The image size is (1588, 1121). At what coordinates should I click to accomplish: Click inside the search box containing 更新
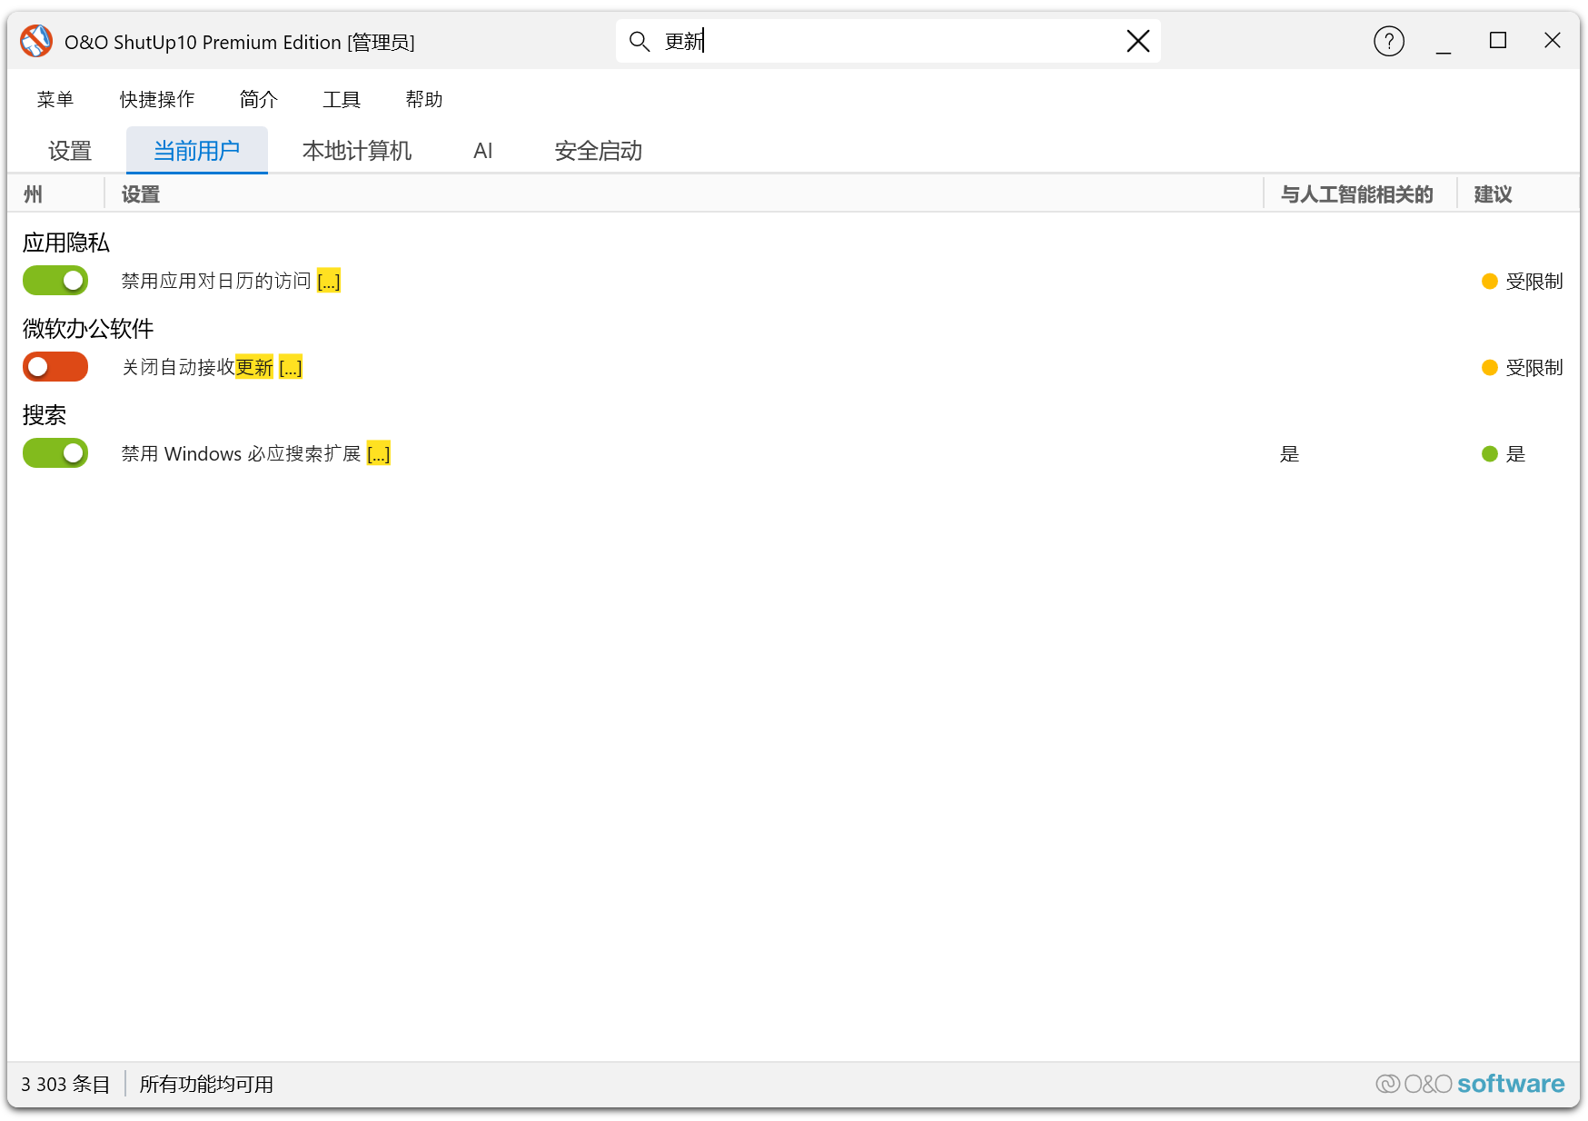(888, 41)
